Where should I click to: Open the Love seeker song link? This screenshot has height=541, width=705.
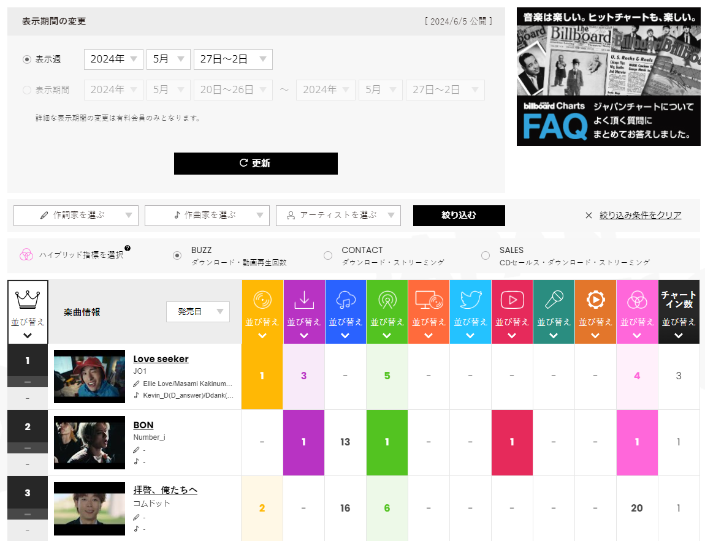tap(161, 359)
